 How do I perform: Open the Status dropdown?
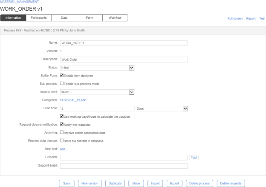pos(132,67)
